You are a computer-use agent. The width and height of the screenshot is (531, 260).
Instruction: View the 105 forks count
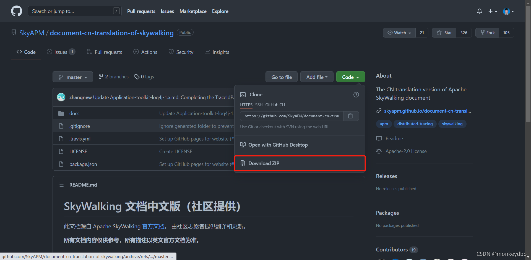click(506, 33)
